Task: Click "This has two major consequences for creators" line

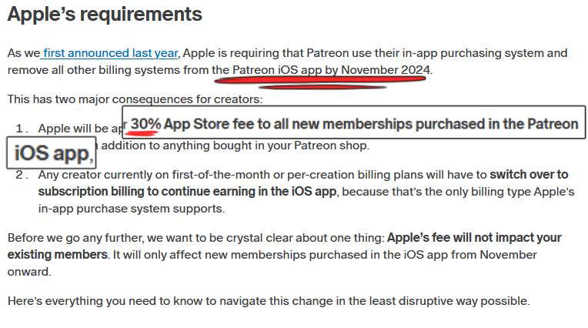Action: (134, 99)
